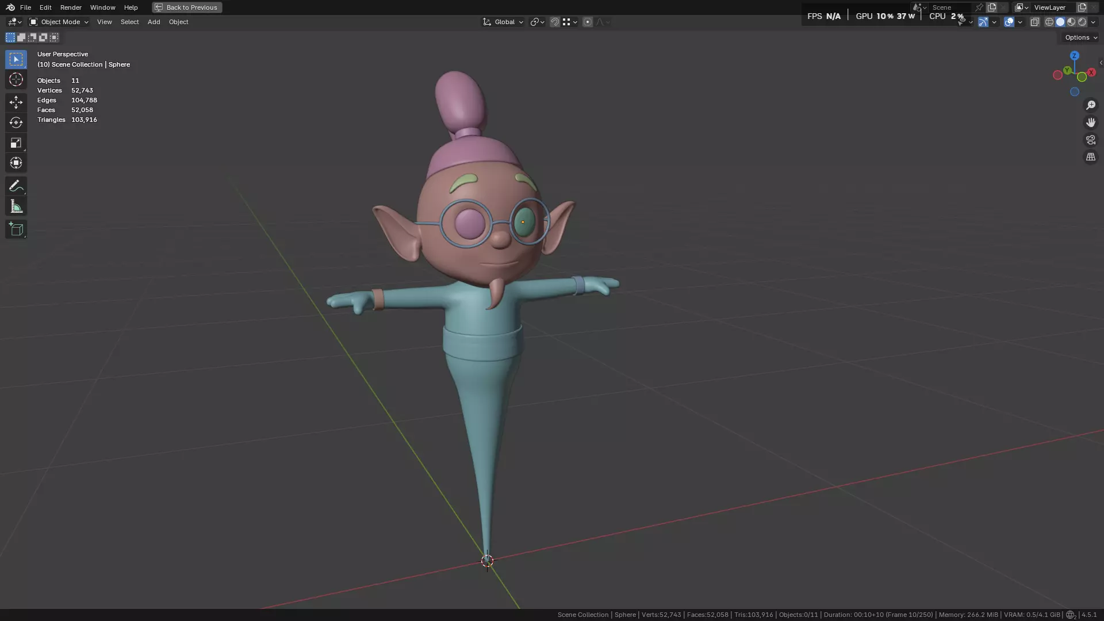Screen dimensions: 1104x621
Task: Click the green Y axis gizmo
Action: point(1067,70)
